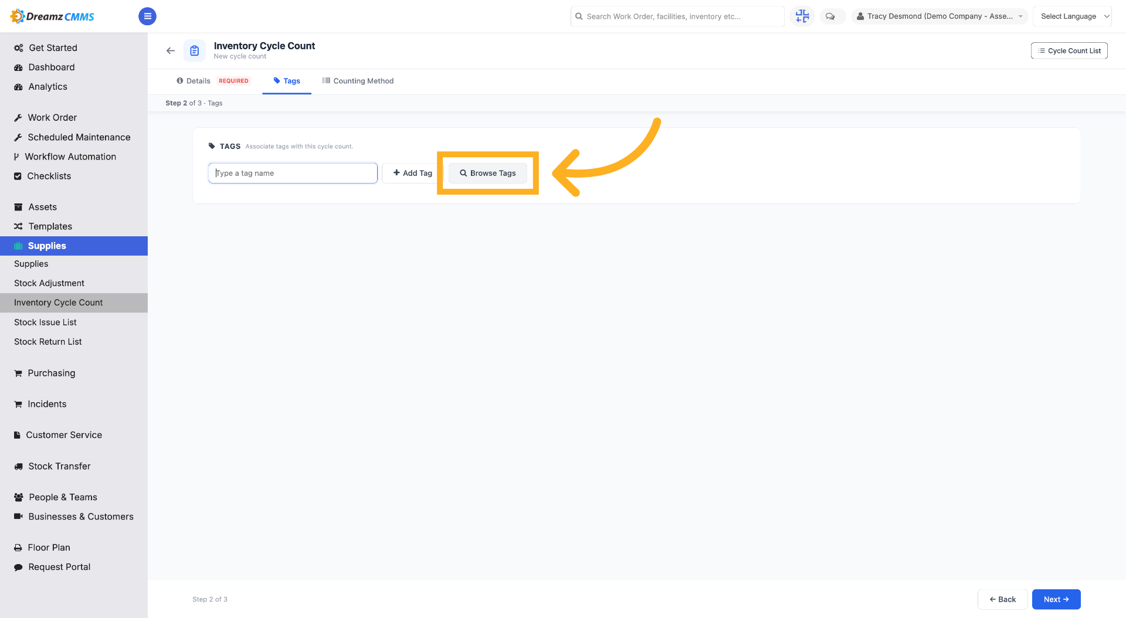Viewport: 1126px width, 618px height.
Task: Click the Dashboard gauge icon
Action: tap(18, 67)
